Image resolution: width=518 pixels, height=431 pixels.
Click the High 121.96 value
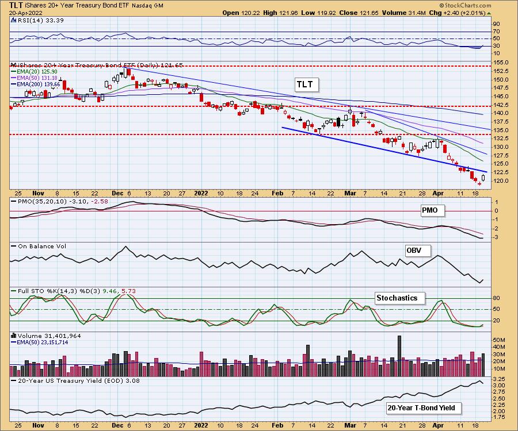280,13
